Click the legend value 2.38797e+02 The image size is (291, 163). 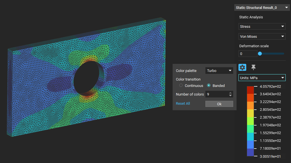pos(270,117)
